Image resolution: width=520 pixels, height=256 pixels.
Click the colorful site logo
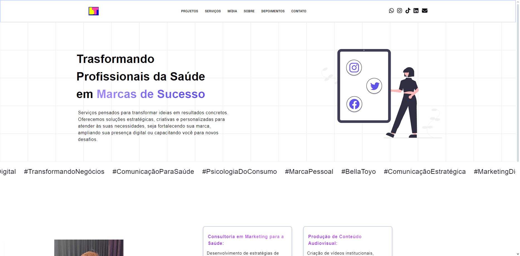[x=94, y=11]
